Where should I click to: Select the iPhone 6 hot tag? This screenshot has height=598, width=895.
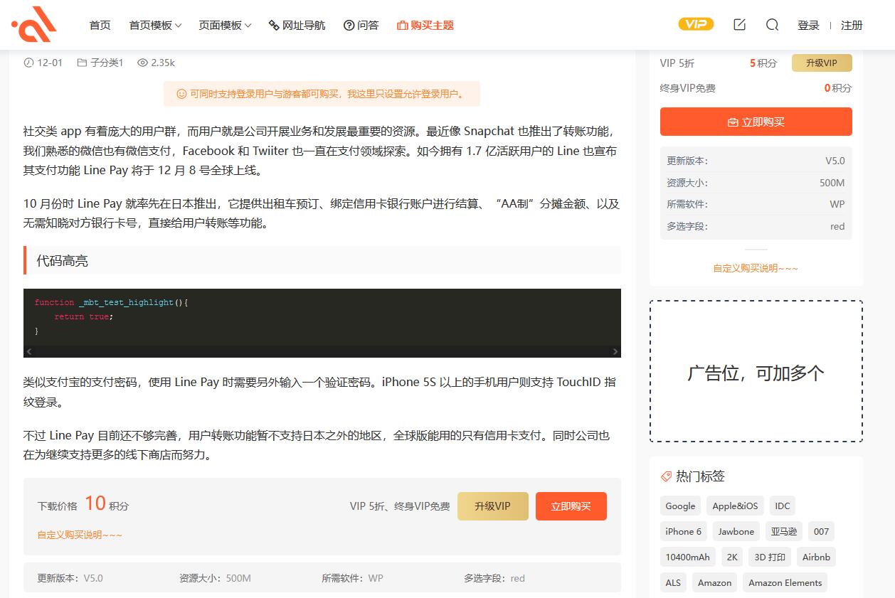(x=683, y=531)
